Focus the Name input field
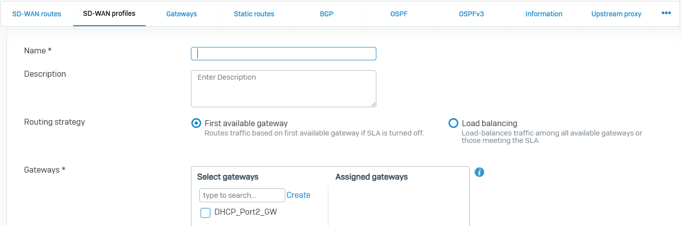 click(x=283, y=53)
